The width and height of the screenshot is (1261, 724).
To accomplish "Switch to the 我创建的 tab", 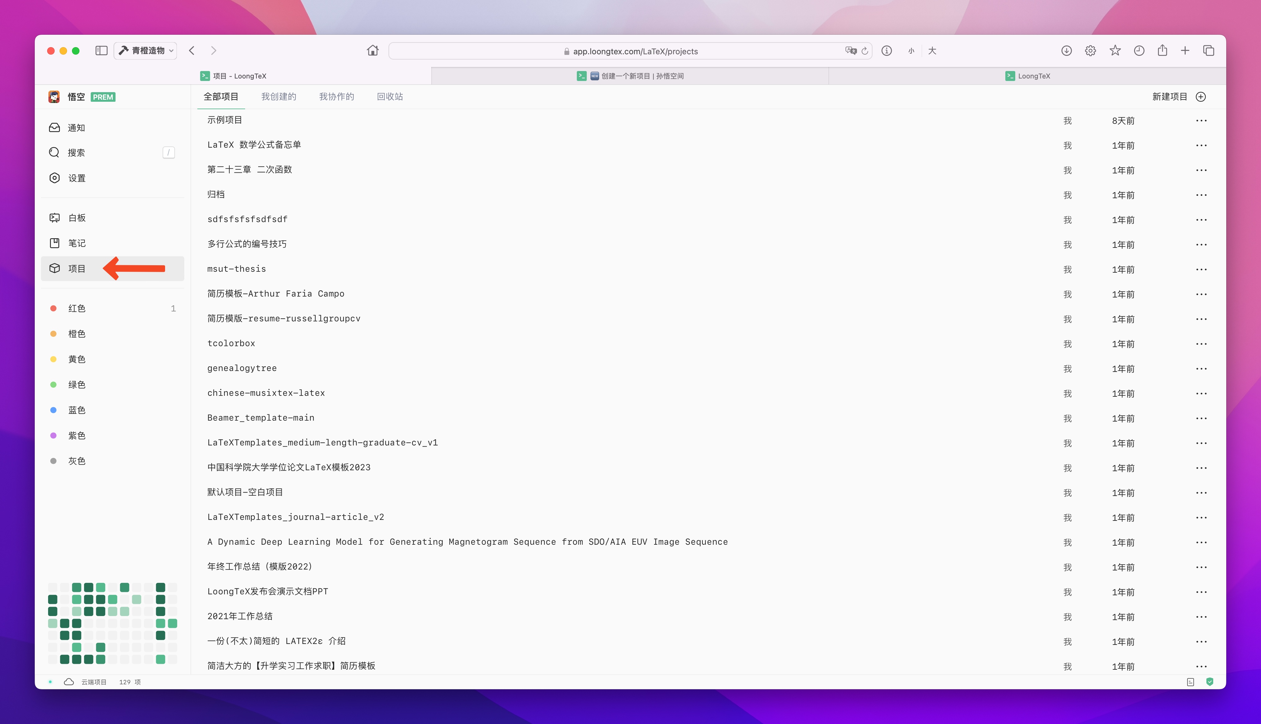I will (x=278, y=96).
